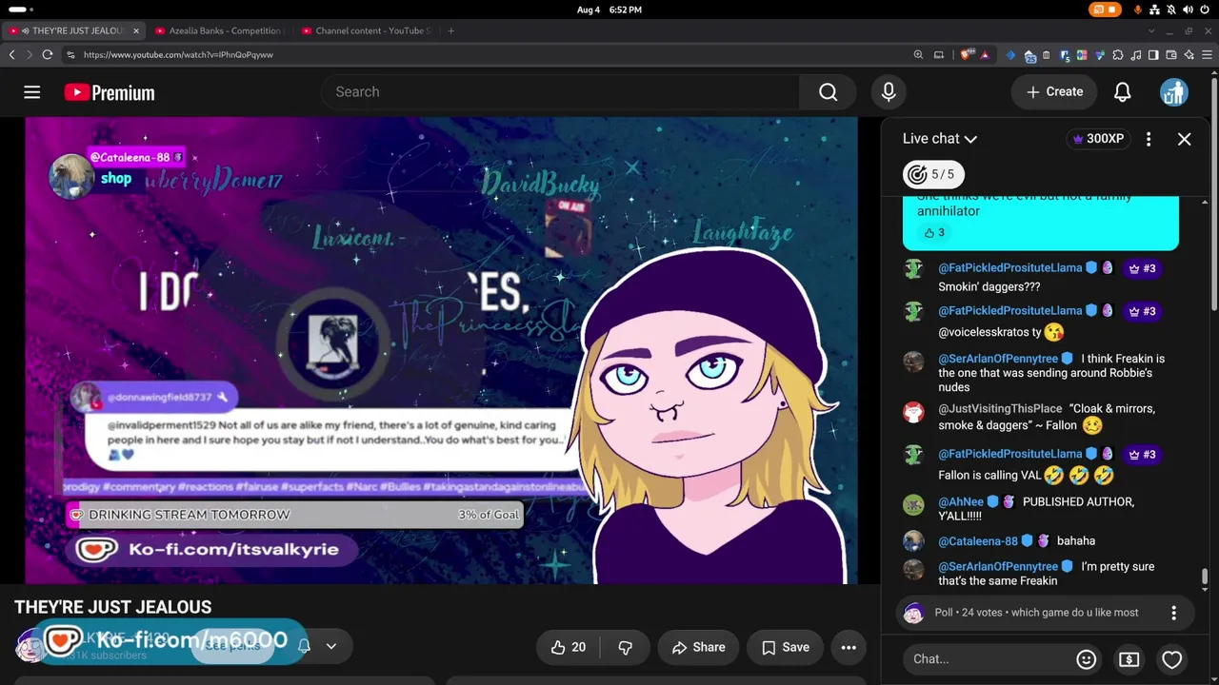This screenshot has width=1219, height=685.
Task: Click the Ko-fi.com/m6000 overlay banner
Action: point(169,640)
